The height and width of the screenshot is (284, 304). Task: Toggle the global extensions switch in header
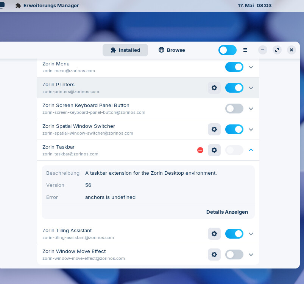[x=228, y=50]
